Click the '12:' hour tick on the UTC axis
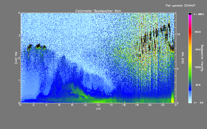Image resolution: width=207 pixels, height=129 pixels. click(99, 105)
